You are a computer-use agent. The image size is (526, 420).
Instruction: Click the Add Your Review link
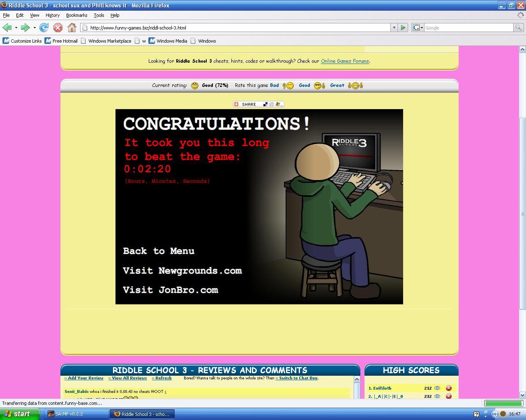(84, 378)
